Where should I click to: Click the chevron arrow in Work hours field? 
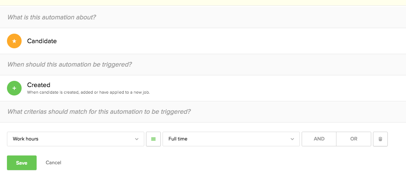[137, 139]
